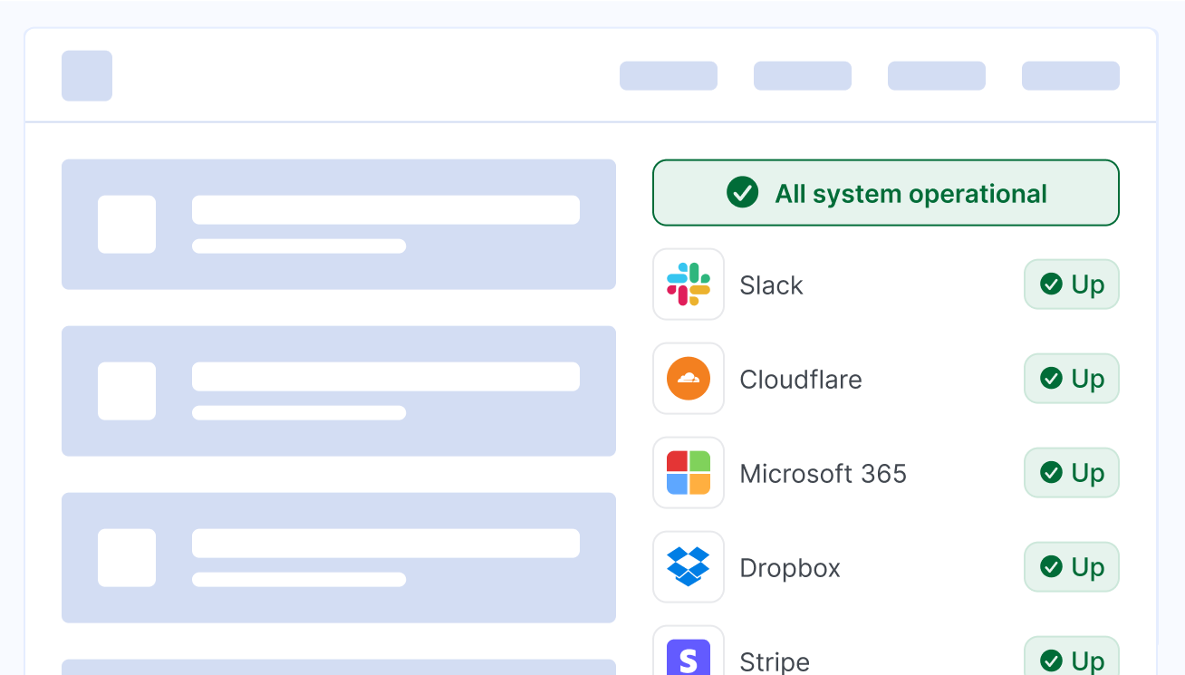The image size is (1185, 675).
Task: Open the second placeholder card on the left
Action: point(339,391)
